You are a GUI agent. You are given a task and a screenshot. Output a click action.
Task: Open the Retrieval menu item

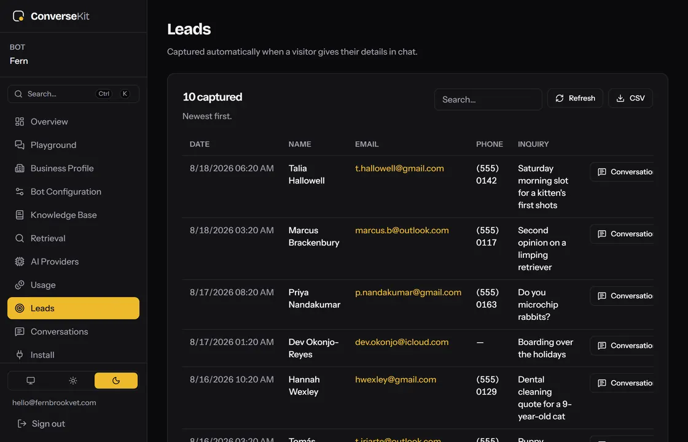pyautogui.click(x=73, y=238)
